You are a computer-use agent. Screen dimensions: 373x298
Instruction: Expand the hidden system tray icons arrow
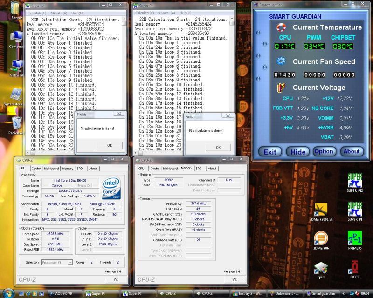[343, 293]
